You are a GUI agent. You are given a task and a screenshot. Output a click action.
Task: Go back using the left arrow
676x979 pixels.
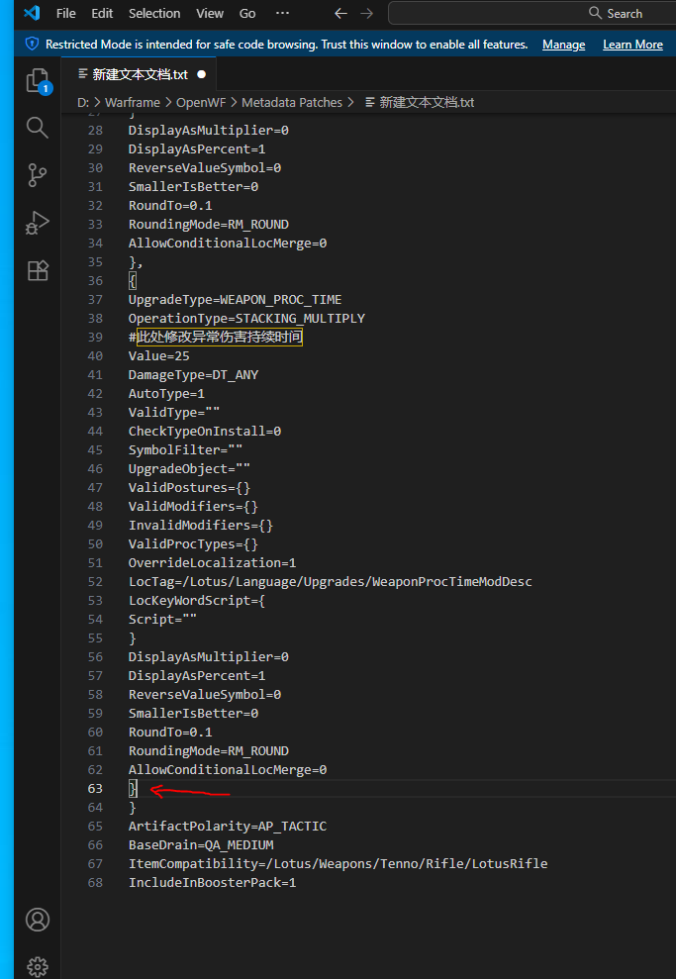pyautogui.click(x=340, y=13)
